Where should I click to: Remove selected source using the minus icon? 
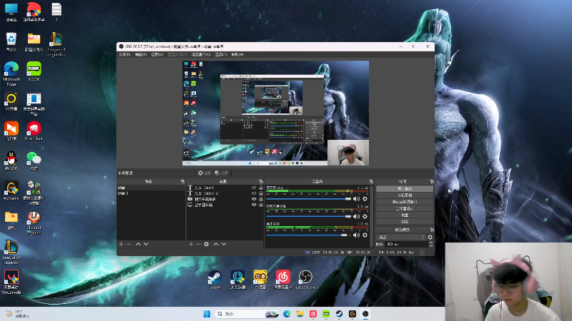point(199,244)
